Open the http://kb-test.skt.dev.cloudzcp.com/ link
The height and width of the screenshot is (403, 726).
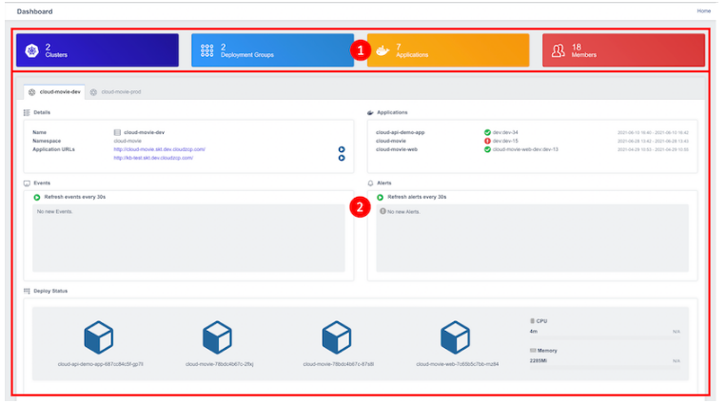click(153, 158)
